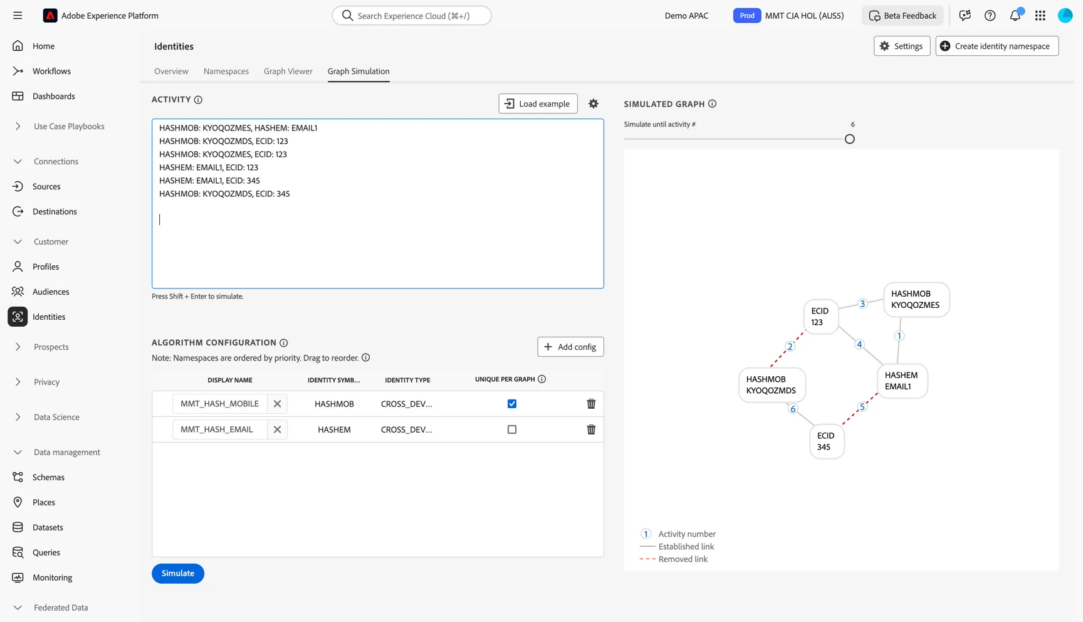This screenshot has height=622, width=1083.
Task: Open the app switcher grid icon
Action: 1040,16
